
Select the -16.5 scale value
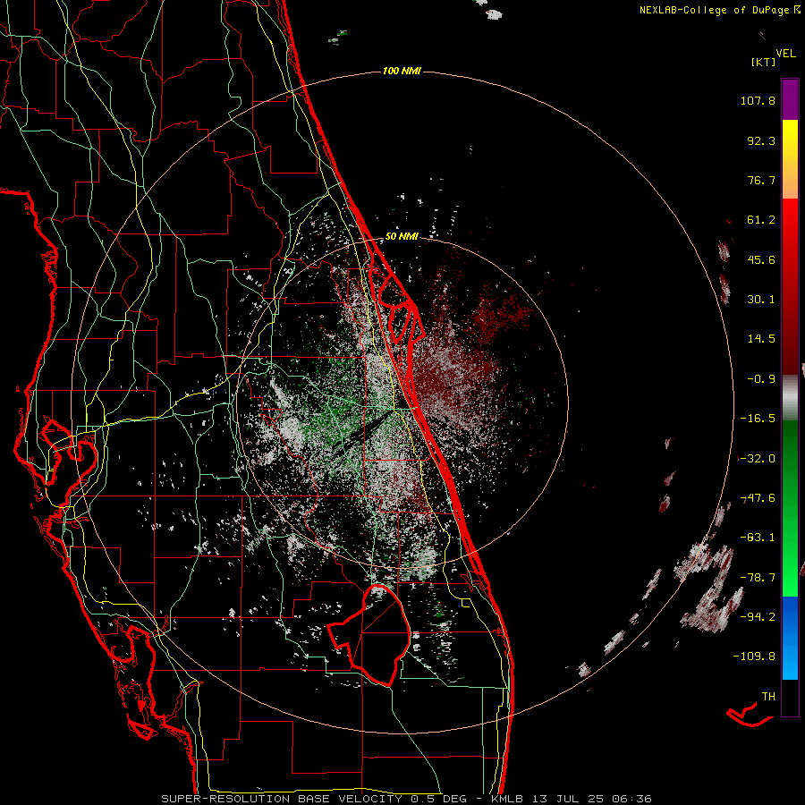[758, 419]
